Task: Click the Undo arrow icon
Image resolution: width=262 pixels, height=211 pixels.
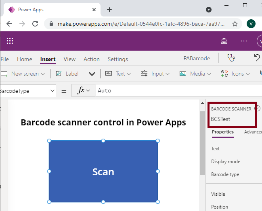Action: click(x=257, y=58)
